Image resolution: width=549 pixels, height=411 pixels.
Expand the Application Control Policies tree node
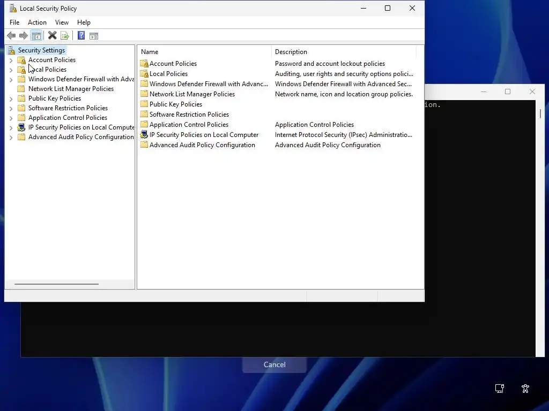point(11,118)
